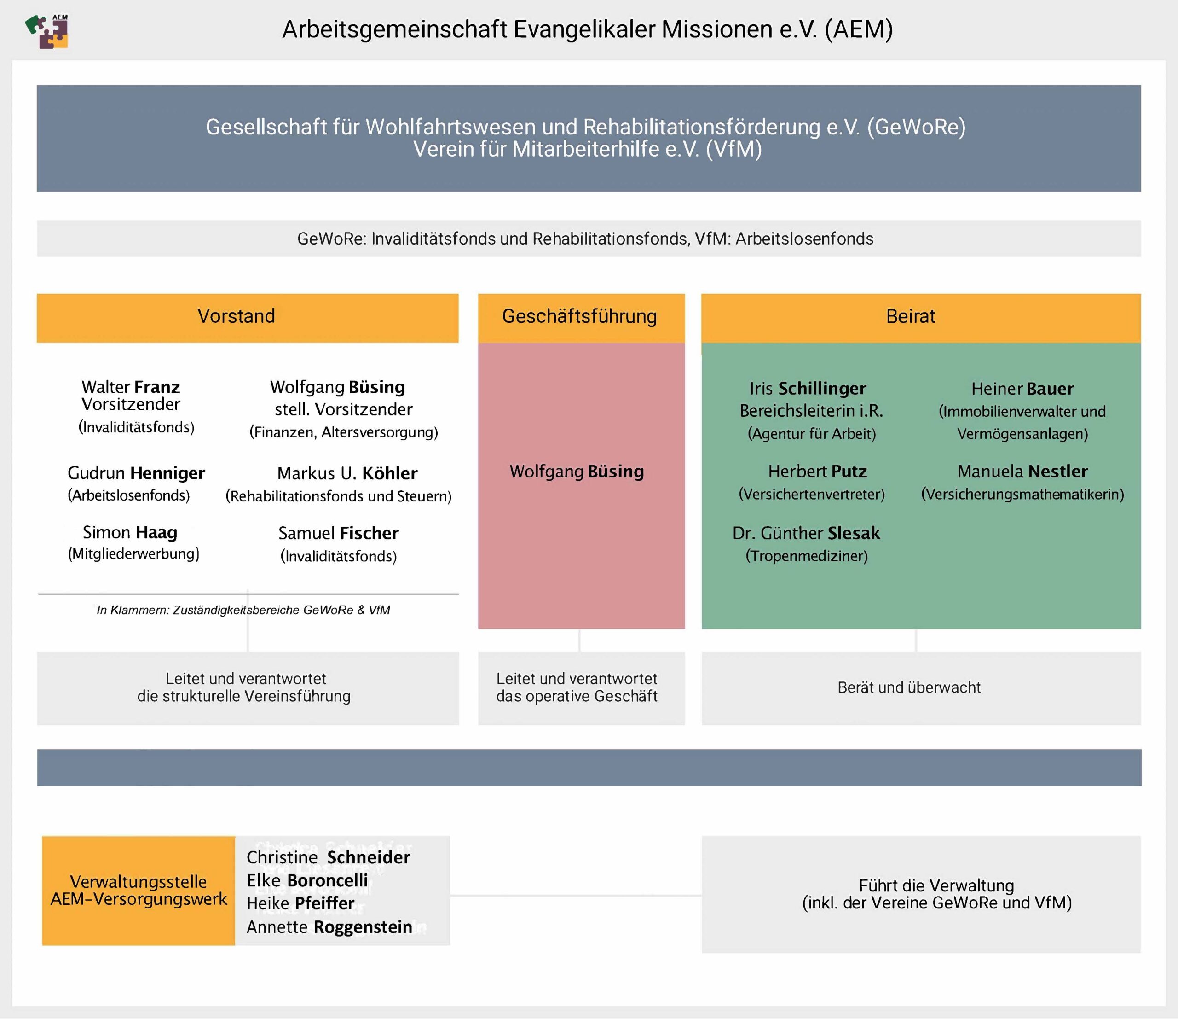This screenshot has height=1019, width=1178.
Task: Click the italic note 'In Klammern: Zuständigkeitsbereiche GeWoRe & VfM'
Action: point(243,610)
